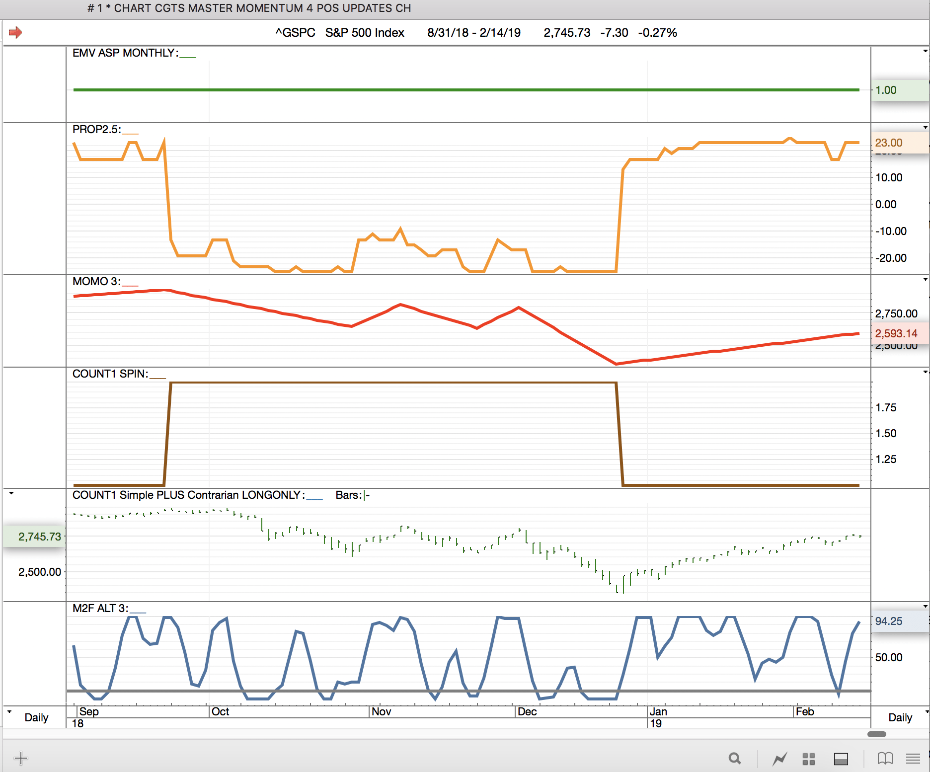Expand the EMV ASP MONTHLY pane menu arrow
930x772 pixels.
click(x=925, y=51)
